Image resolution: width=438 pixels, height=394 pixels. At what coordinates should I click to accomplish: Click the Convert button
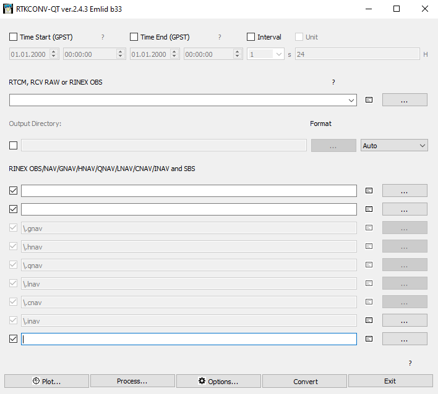coord(305,381)
